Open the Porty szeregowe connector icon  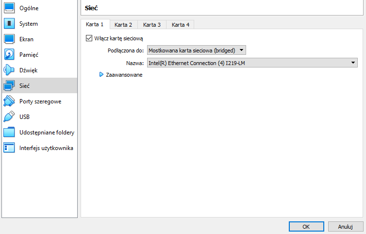coord(9,101)
